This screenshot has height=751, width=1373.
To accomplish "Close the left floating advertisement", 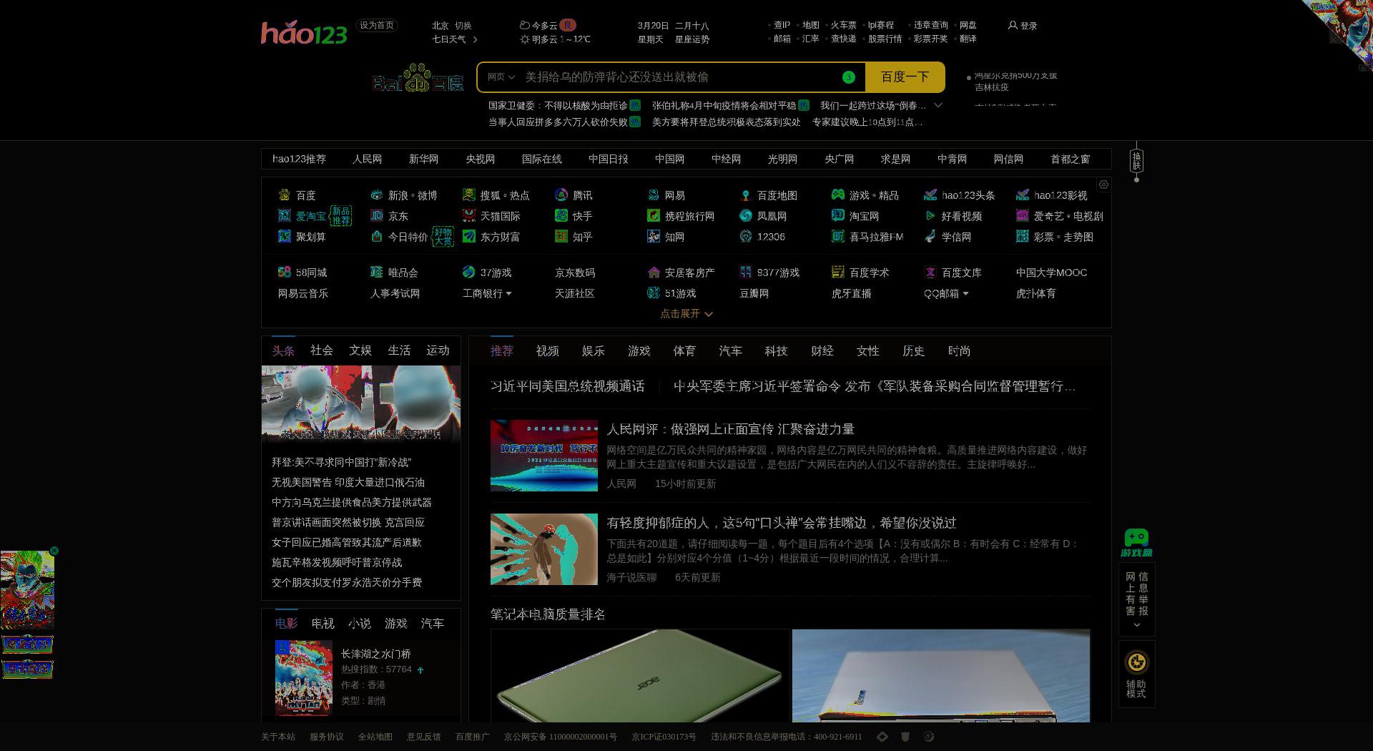I will [x=54, y=551].
